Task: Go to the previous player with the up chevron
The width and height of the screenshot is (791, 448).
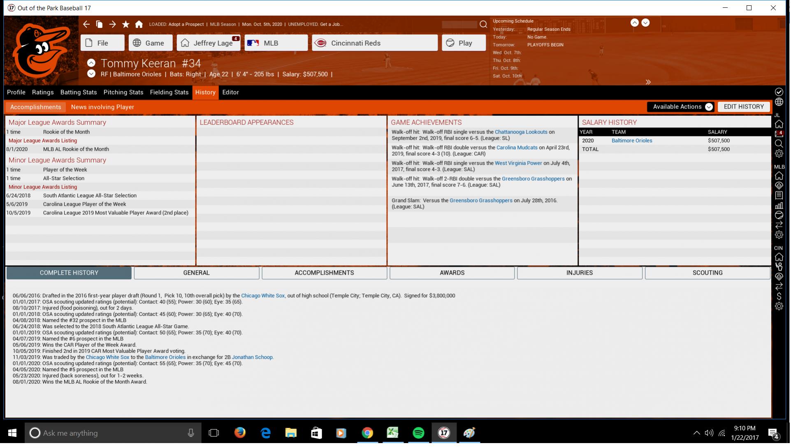Action: (91, 63)
